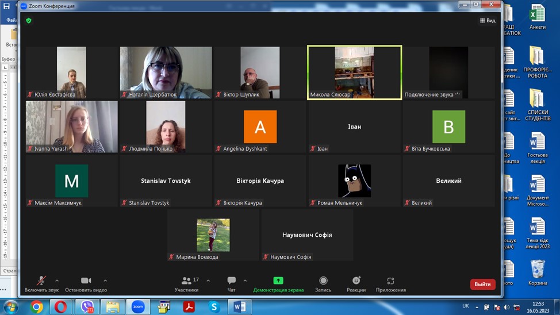Expand audio options arrow beside microphone
This screenshot has height=315, width=560.
[57, 281]
